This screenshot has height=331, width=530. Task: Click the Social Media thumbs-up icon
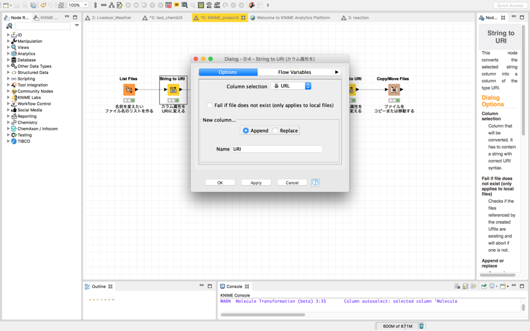click(14, 110)
